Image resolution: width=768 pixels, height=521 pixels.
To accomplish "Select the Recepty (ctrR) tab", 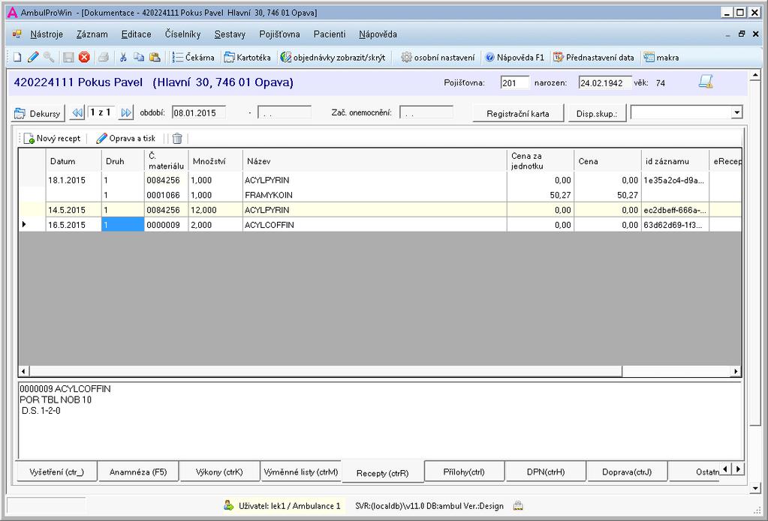I will (x=383, y=472).
